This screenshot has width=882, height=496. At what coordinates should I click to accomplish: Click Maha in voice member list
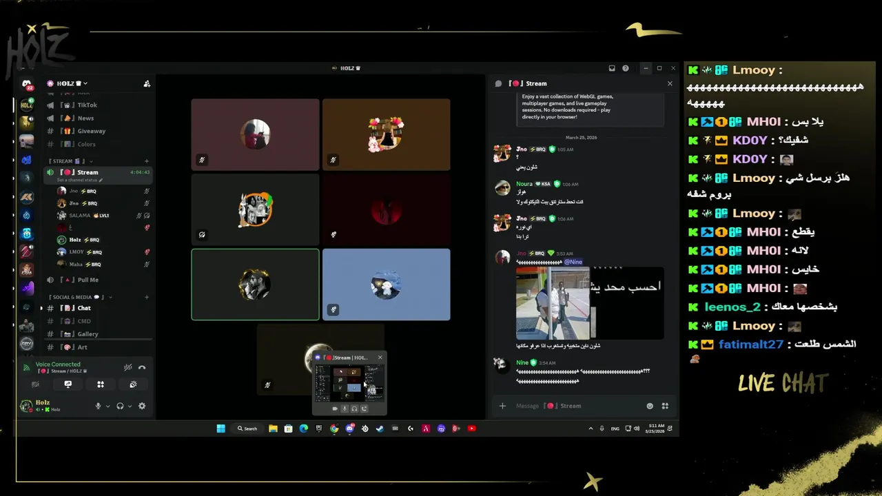tap(103, 264)
